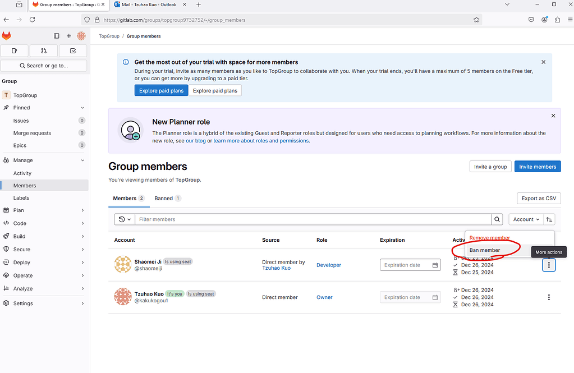Open your To-Do List icon
The image size is (574, 373).
pos(72,50)
